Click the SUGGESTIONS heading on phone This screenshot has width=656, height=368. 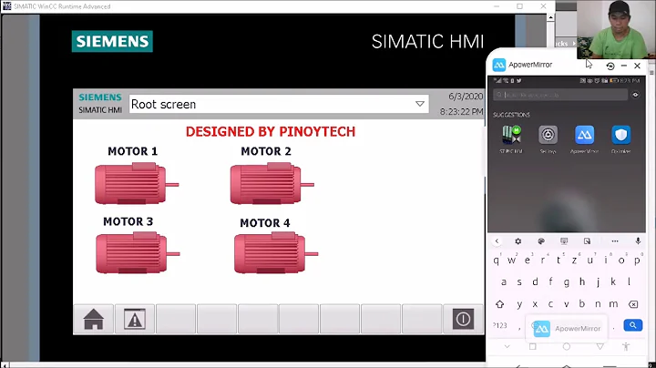coord(511,115)
